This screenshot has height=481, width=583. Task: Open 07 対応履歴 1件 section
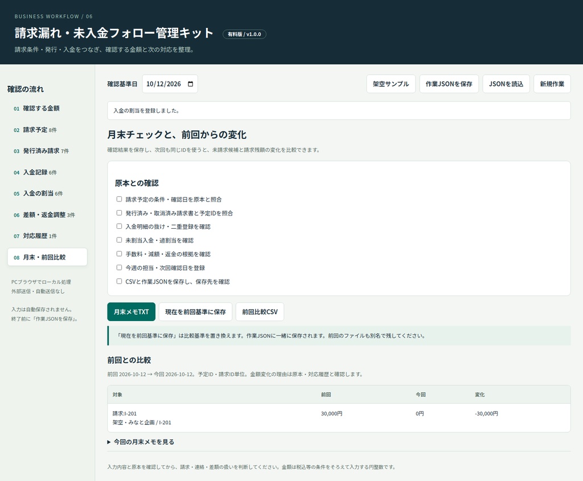click(47, 236)
